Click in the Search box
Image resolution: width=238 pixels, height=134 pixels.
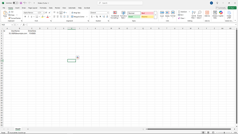(120, 3)
